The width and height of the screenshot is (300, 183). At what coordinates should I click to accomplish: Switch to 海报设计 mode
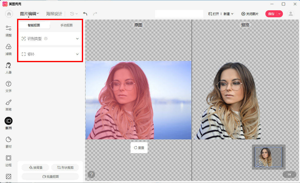pyautogui.click(x=54, y=14)
